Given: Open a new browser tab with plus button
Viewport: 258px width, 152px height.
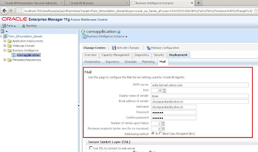Looking at the screenshot, I should [198, 3].
